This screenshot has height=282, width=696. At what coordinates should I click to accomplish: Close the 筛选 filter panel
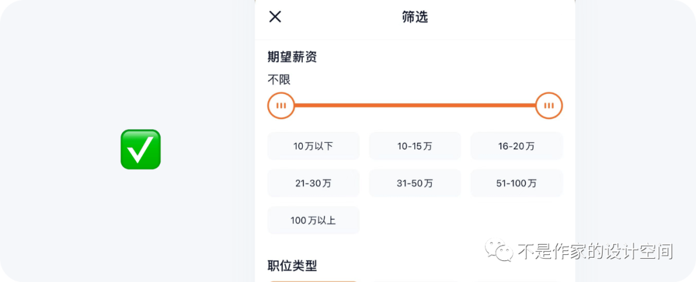(x=275, y=17)
